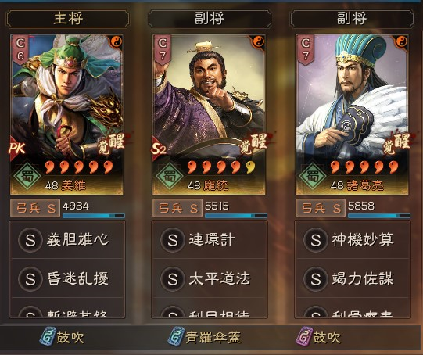Click the yin-yang icon on 龐統's card
The image size is (423, 355).
coord(259,41)
